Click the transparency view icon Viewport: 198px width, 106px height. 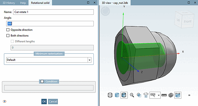(x=139, y=95)
